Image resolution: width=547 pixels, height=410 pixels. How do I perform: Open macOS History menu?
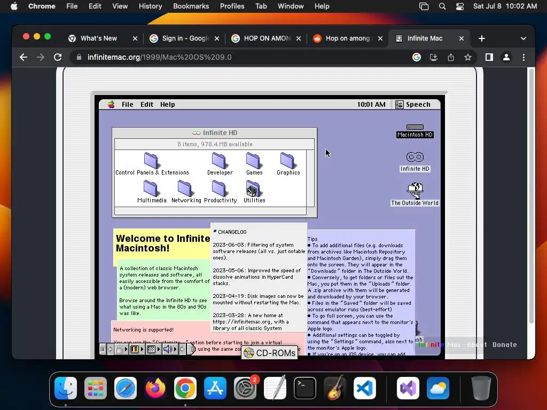150,6
